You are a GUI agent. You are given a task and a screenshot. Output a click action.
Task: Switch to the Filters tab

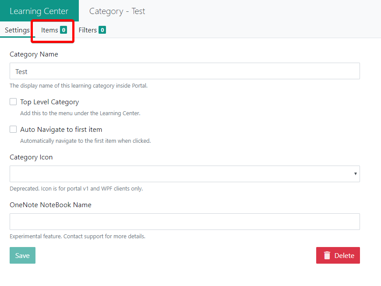coord(92,30)
